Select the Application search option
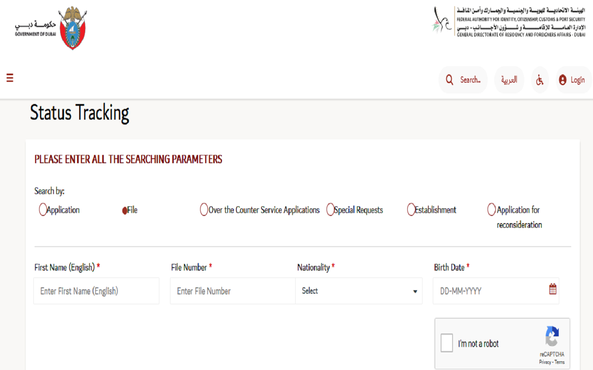 (x=43, y=210)
